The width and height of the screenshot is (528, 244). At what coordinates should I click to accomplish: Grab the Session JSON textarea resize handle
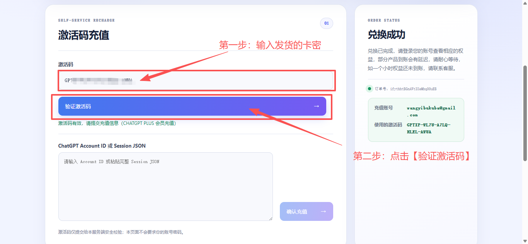tap(270, 218)
